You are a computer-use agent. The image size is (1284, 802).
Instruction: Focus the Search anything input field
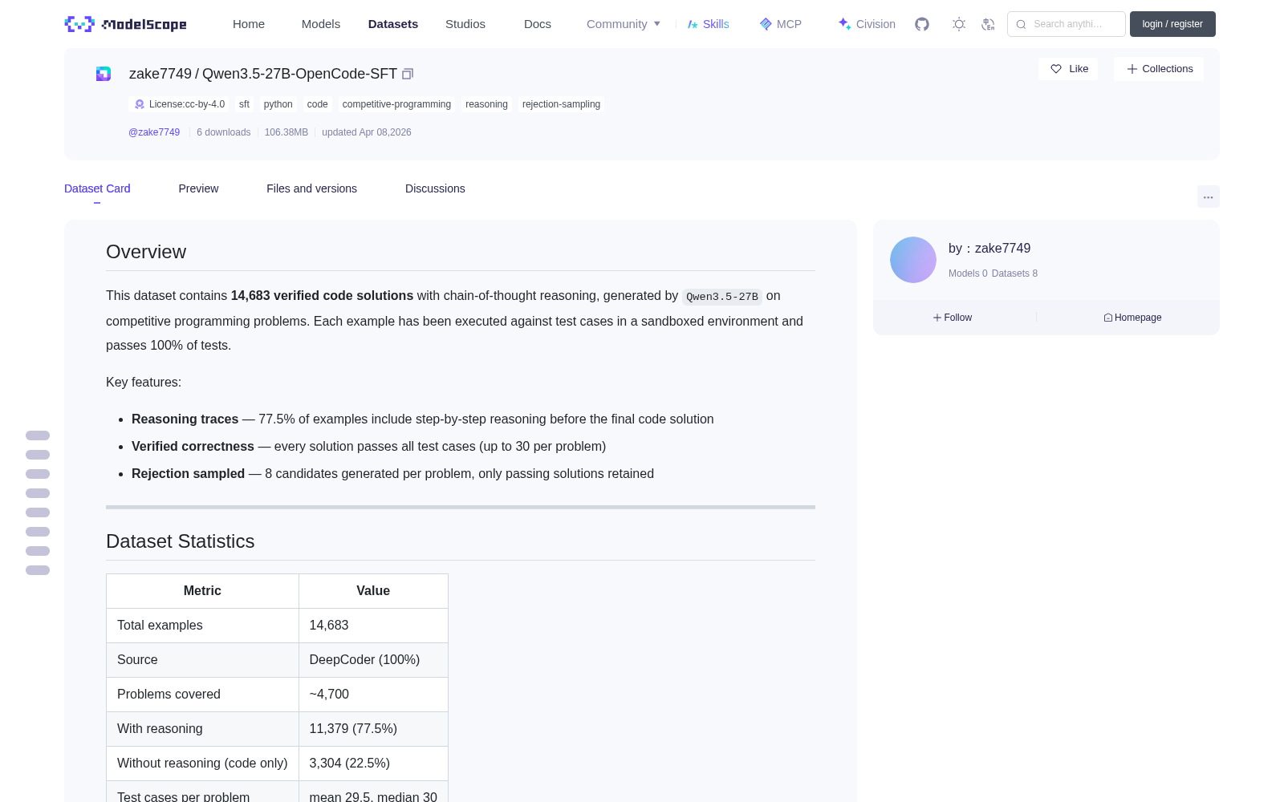click(x=1067, y=24)
